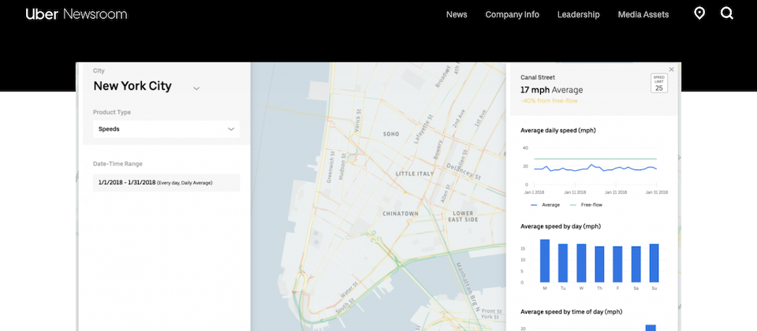Click the -40% from free-flow text

click(549, 101)
